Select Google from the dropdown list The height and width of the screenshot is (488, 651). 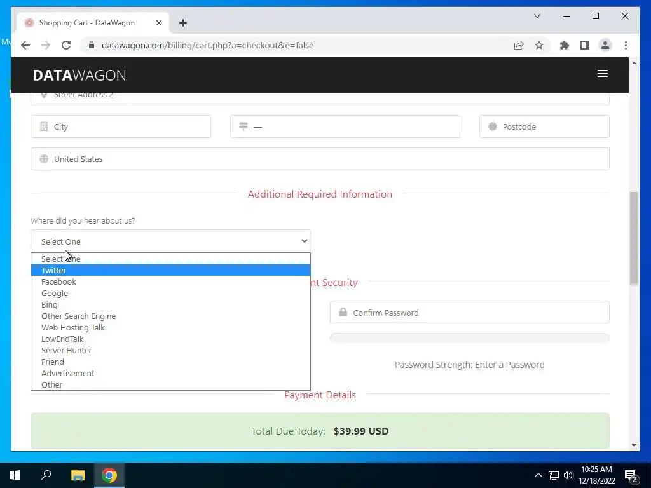(x=170, y=294)
